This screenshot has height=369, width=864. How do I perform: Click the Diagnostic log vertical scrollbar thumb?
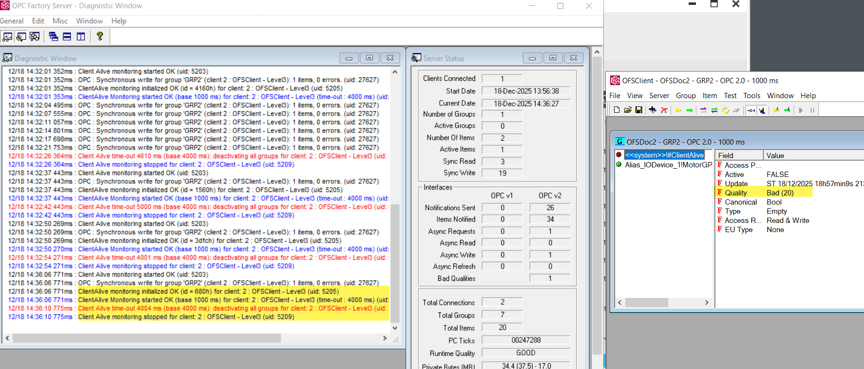point(395,263)
